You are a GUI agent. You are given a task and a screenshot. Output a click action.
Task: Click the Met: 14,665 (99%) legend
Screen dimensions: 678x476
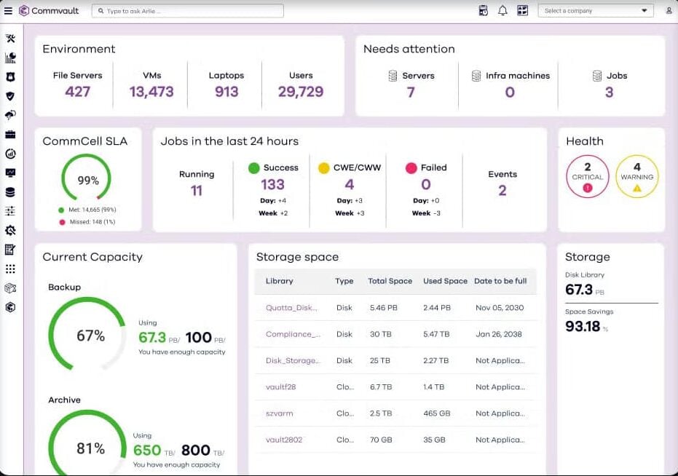[x=87, y=210]
